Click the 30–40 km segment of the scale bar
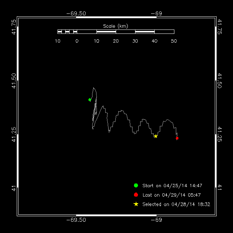 (x=145, y=32)
